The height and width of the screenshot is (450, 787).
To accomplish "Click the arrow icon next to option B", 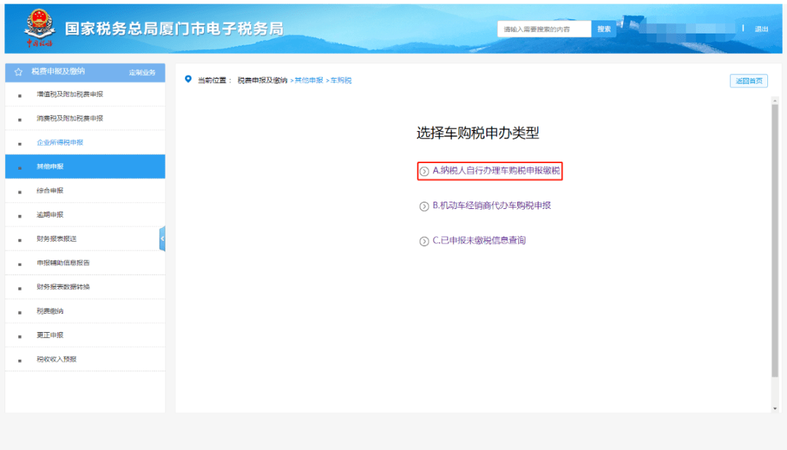I will coord(425,207).
